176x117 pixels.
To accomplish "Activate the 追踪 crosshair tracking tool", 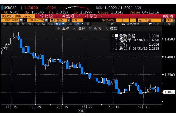I will [x=63, y=28].
